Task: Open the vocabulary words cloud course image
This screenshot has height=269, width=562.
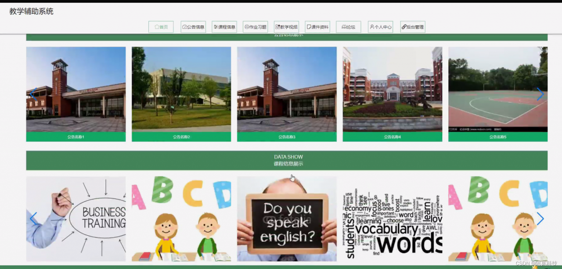Action: [x=393, y=219]
